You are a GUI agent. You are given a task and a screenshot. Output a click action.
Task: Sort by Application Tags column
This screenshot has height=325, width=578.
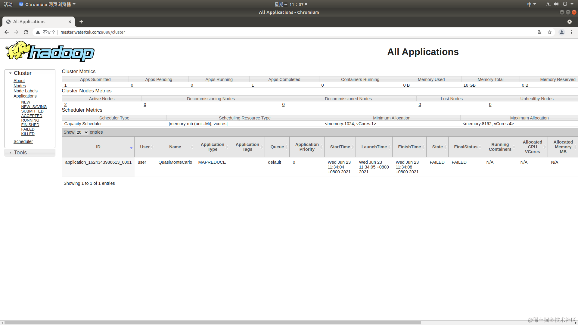(247, 147)
